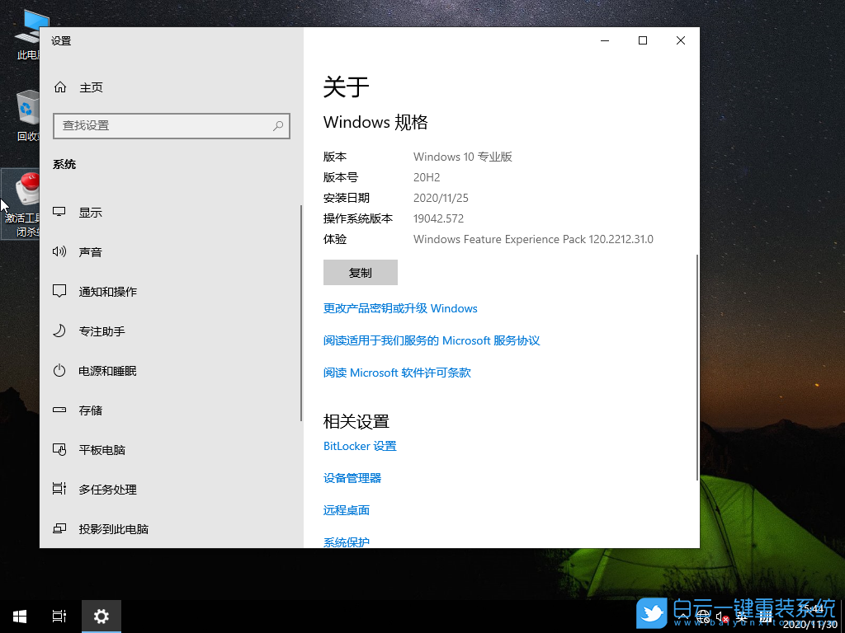Open 显示 (Display) settings in sidebar
Screen dimensions: 845x633
(90, 212)
